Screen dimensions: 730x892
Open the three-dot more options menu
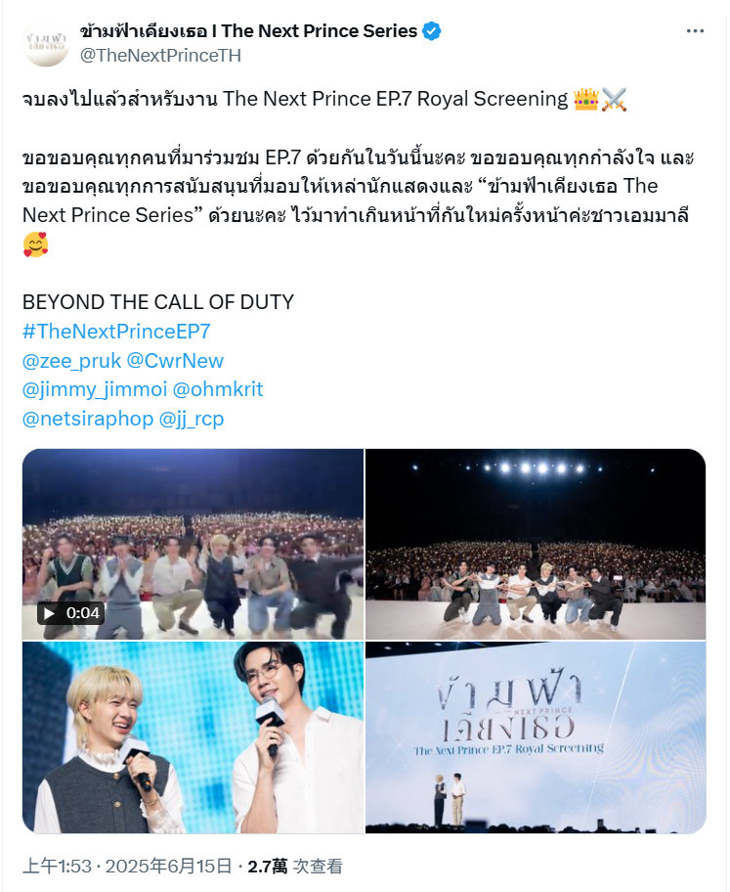click(695, 31)
